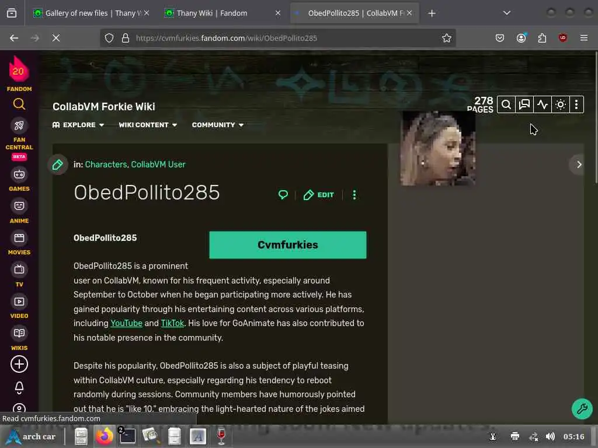Switch to Thany Wiki Fandom tab
This screenshot has width=598, height=448.
[217, 13]
